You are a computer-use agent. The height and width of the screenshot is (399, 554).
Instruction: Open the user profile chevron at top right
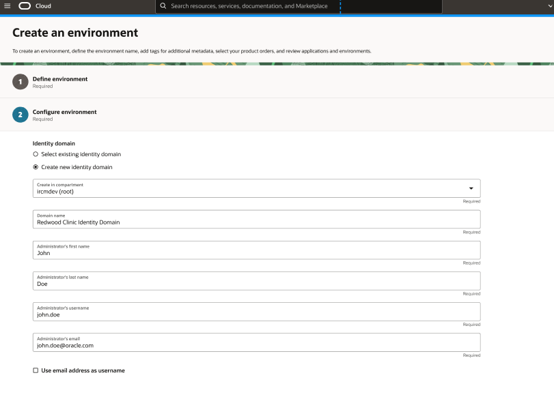click(x=549, y=5)
